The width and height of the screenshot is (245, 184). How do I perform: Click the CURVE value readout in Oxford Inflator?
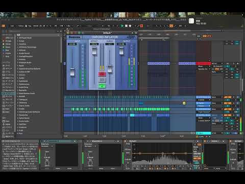[x=110, y=44]
